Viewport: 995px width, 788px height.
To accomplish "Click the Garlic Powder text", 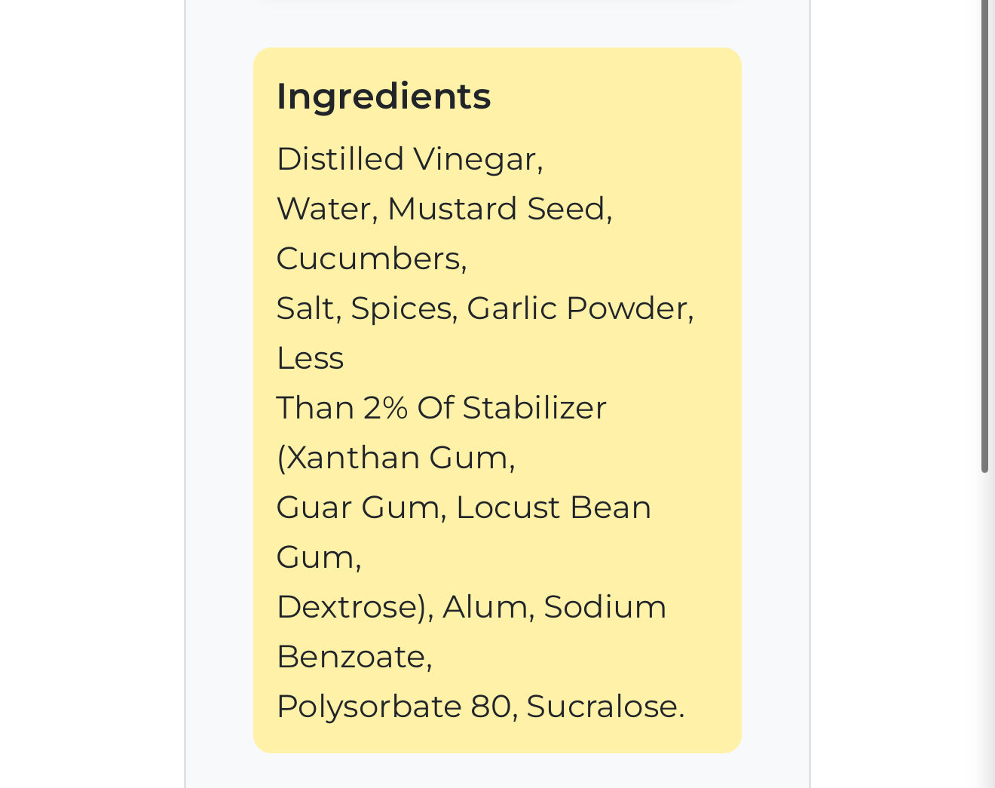I will click(577, 308).
